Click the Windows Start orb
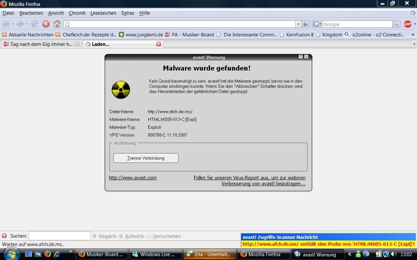This screenshot has width=417, height=260. tap(11, 254)
